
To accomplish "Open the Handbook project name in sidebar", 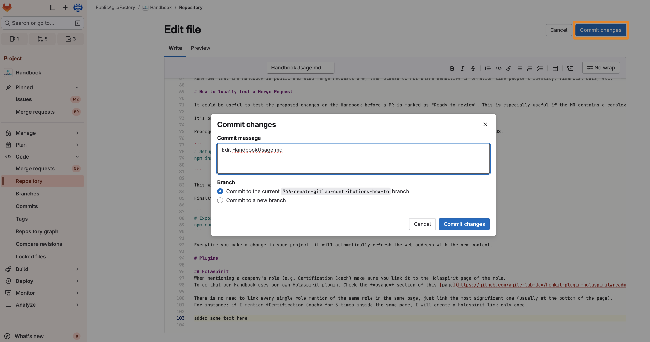I will click(28, 73).
